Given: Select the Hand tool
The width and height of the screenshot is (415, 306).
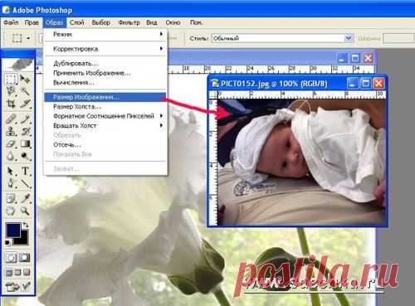Looking at the screenshot, I should [x=11, y=211].
